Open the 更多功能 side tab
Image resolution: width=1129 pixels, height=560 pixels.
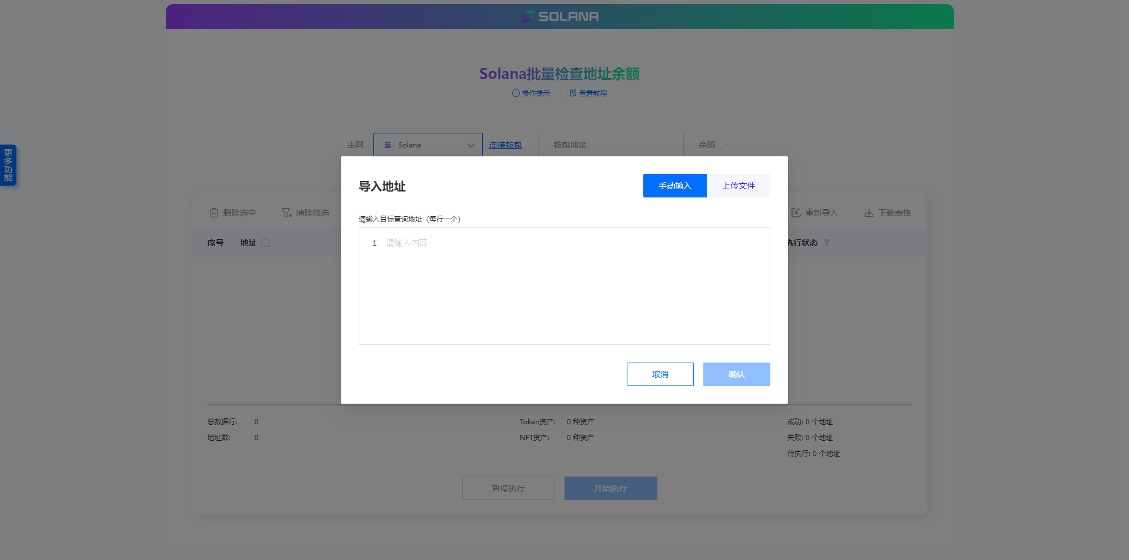(x=8, y=165)
